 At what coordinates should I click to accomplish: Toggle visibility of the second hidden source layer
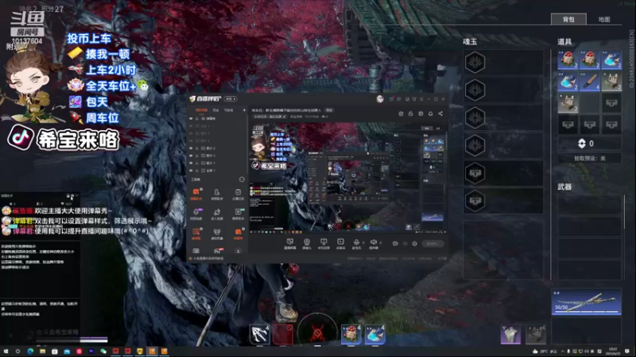191,126
